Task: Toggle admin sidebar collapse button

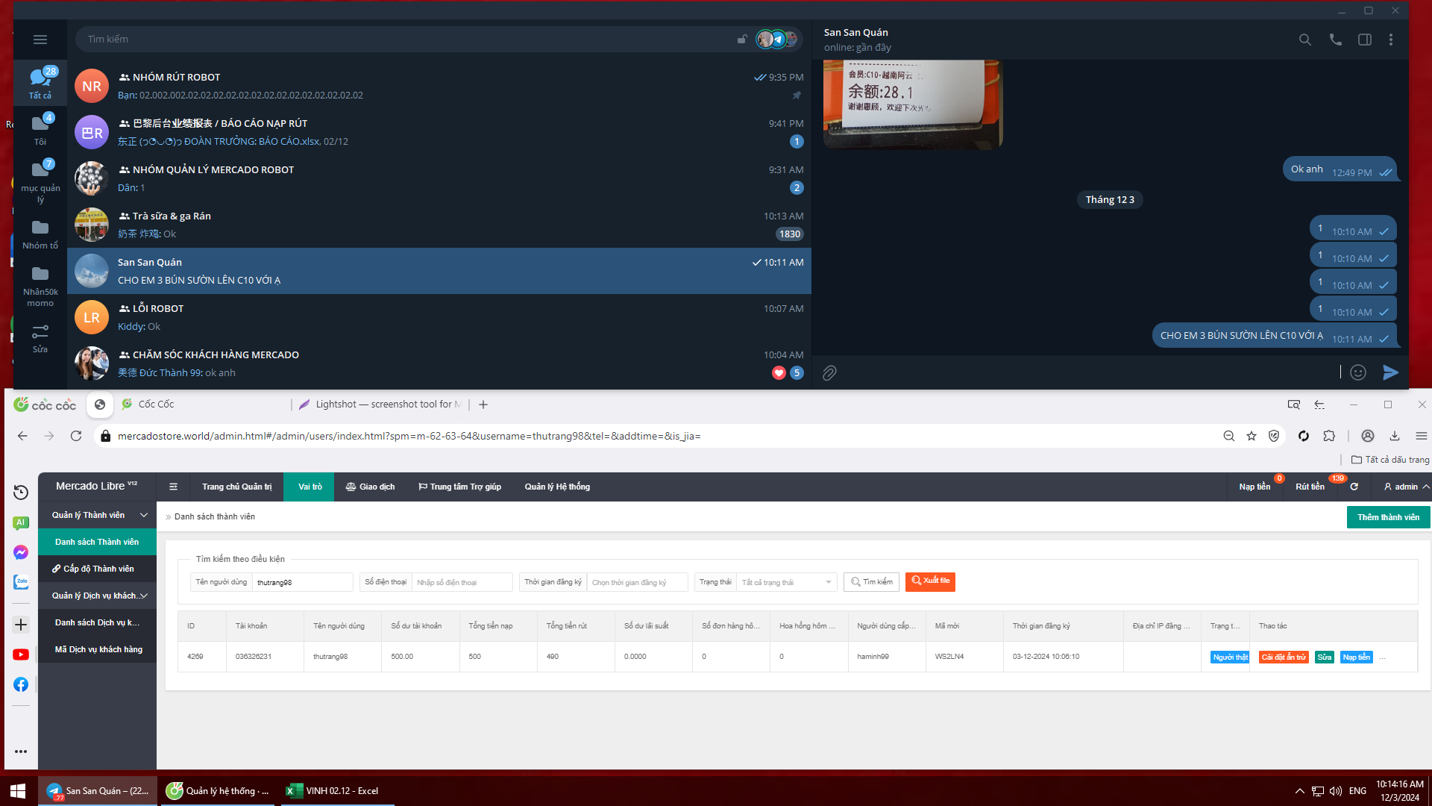Action: (x=173, y=487)
